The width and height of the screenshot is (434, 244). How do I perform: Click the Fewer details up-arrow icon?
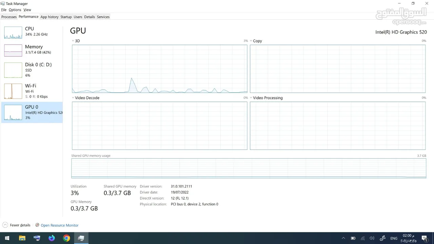5,225
